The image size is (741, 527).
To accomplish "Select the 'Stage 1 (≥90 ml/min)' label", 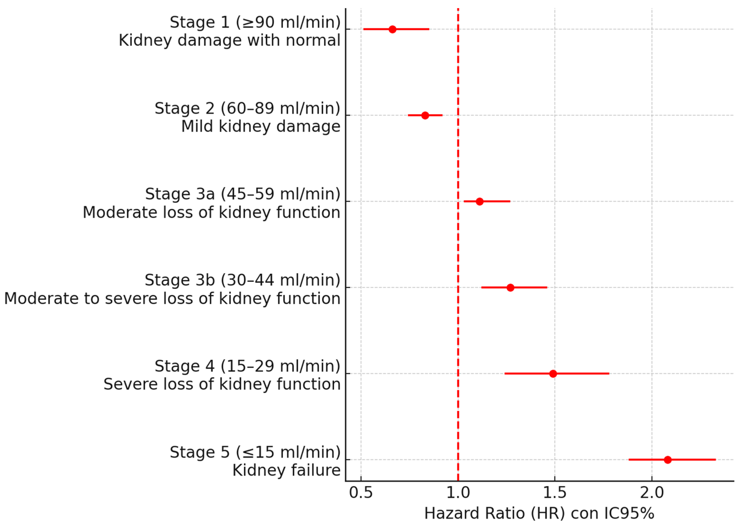I will coord(255,22).
